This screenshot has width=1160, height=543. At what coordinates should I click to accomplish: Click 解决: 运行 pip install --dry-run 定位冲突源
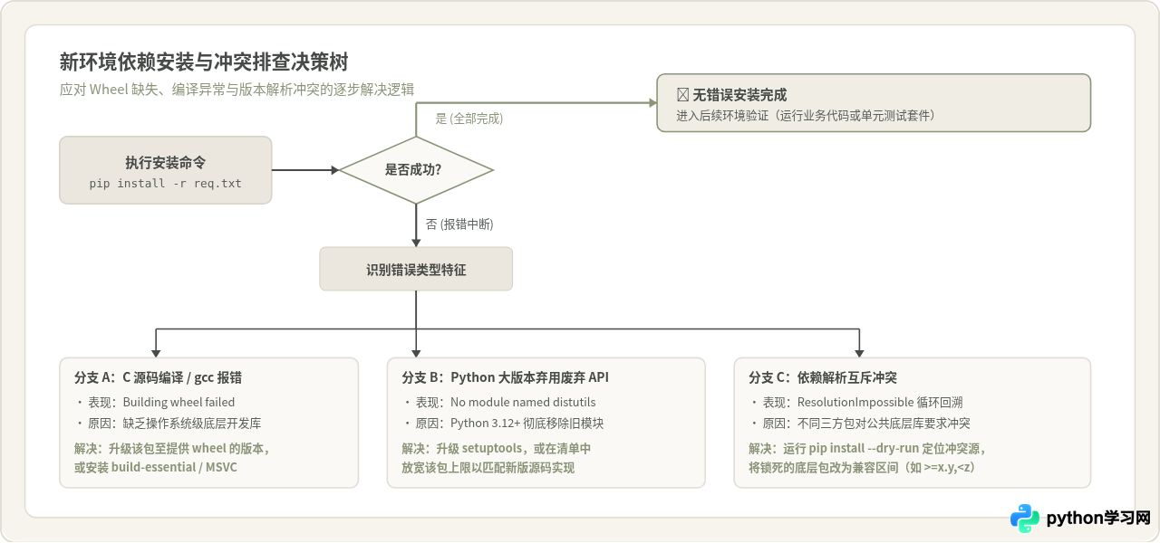(867, 447)
